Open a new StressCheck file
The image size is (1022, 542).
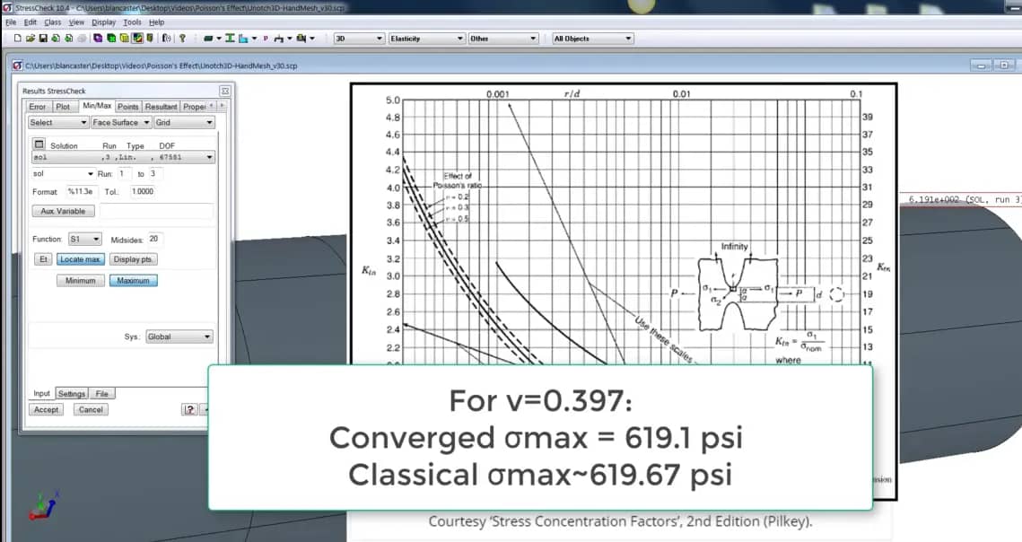pos(18,38)
